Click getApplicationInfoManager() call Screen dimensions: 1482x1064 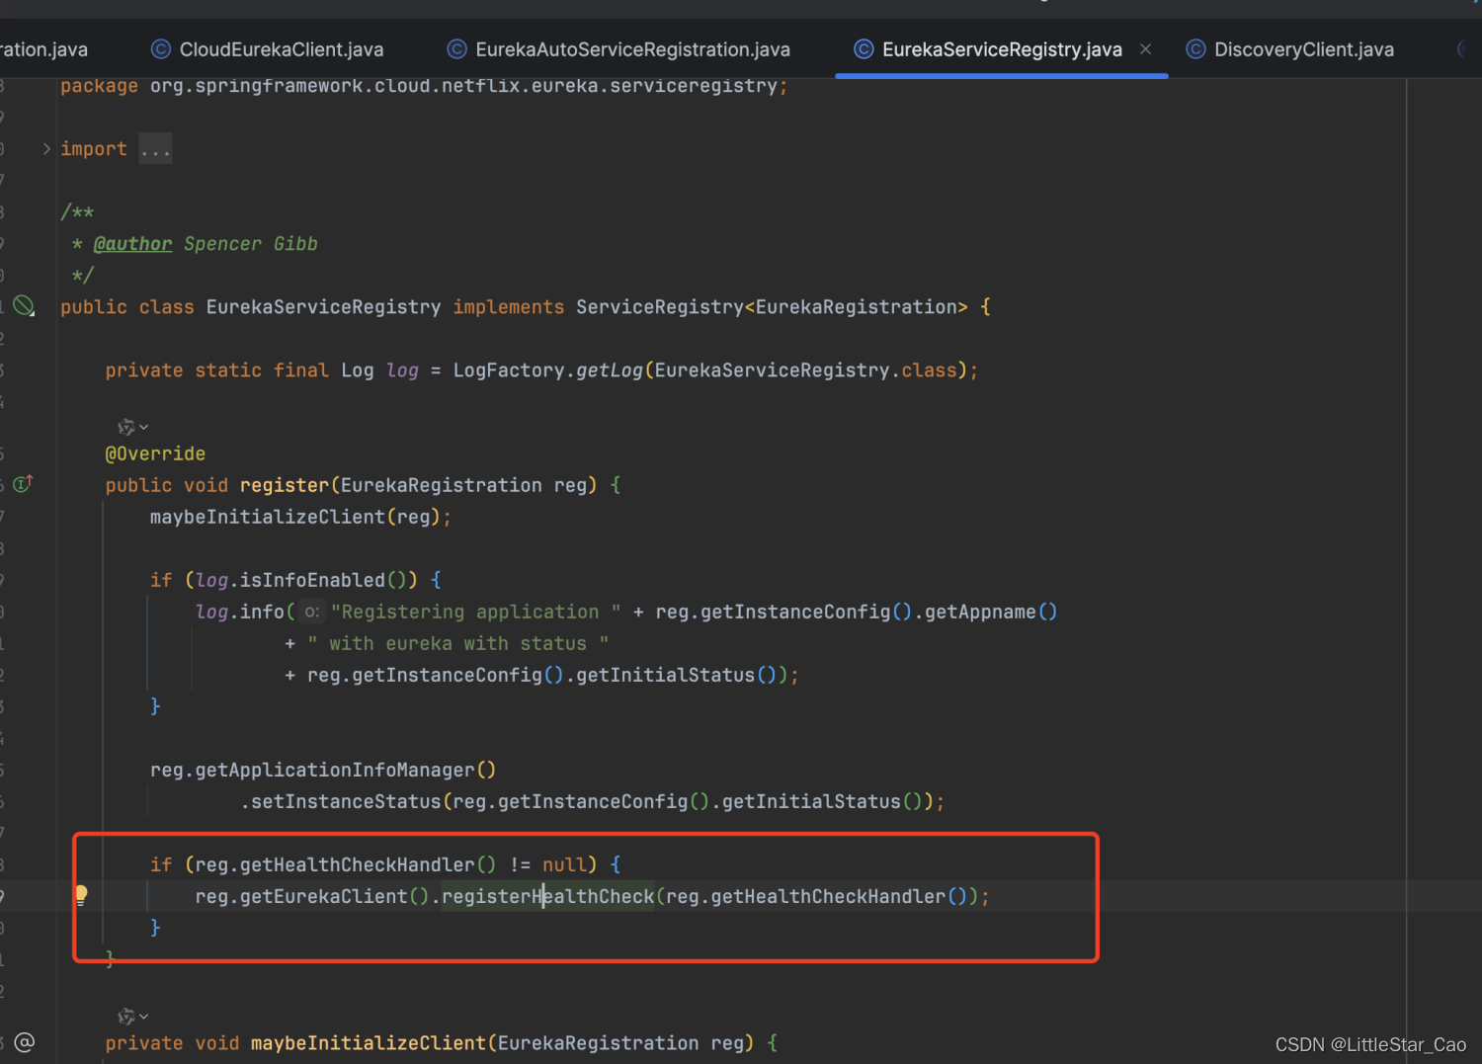(x=346, y=770)
